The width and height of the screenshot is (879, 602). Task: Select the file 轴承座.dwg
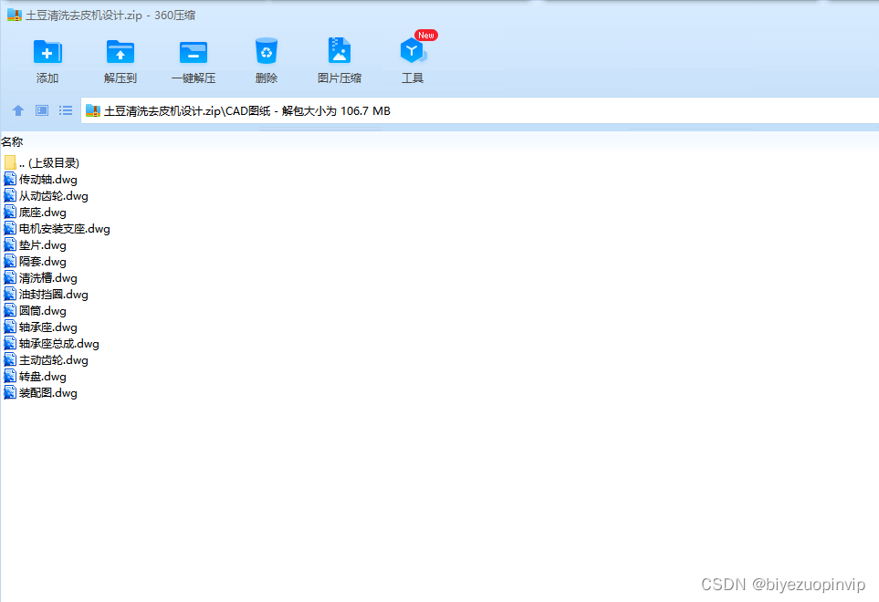(40, 327)
